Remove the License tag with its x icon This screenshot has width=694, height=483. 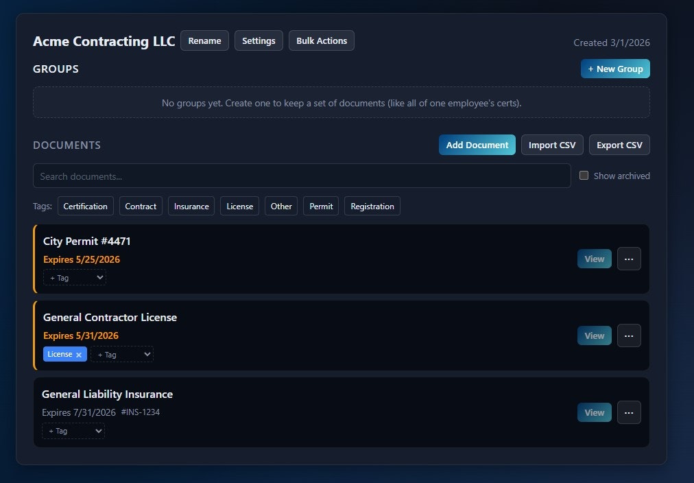point(79,355)
